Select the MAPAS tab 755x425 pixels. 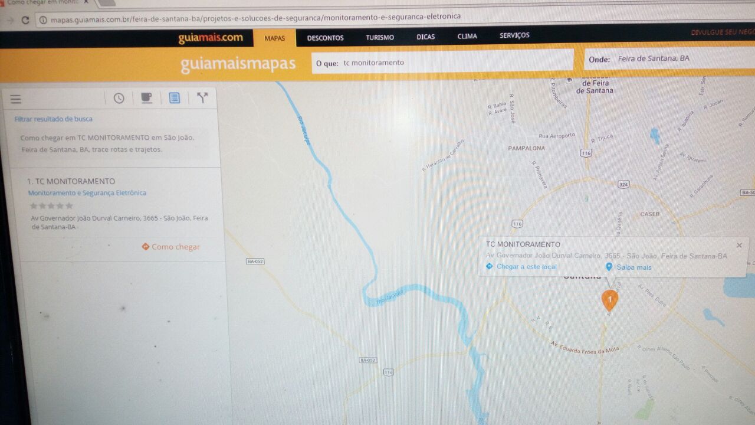[x=274, y=38]
